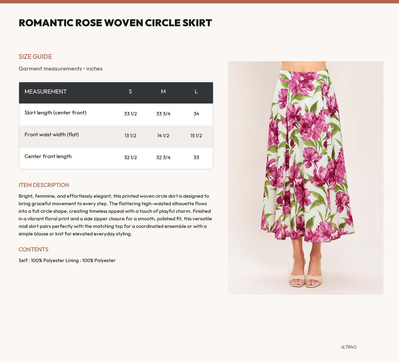Click the 32 3/4 center front value

pos(163,157)
